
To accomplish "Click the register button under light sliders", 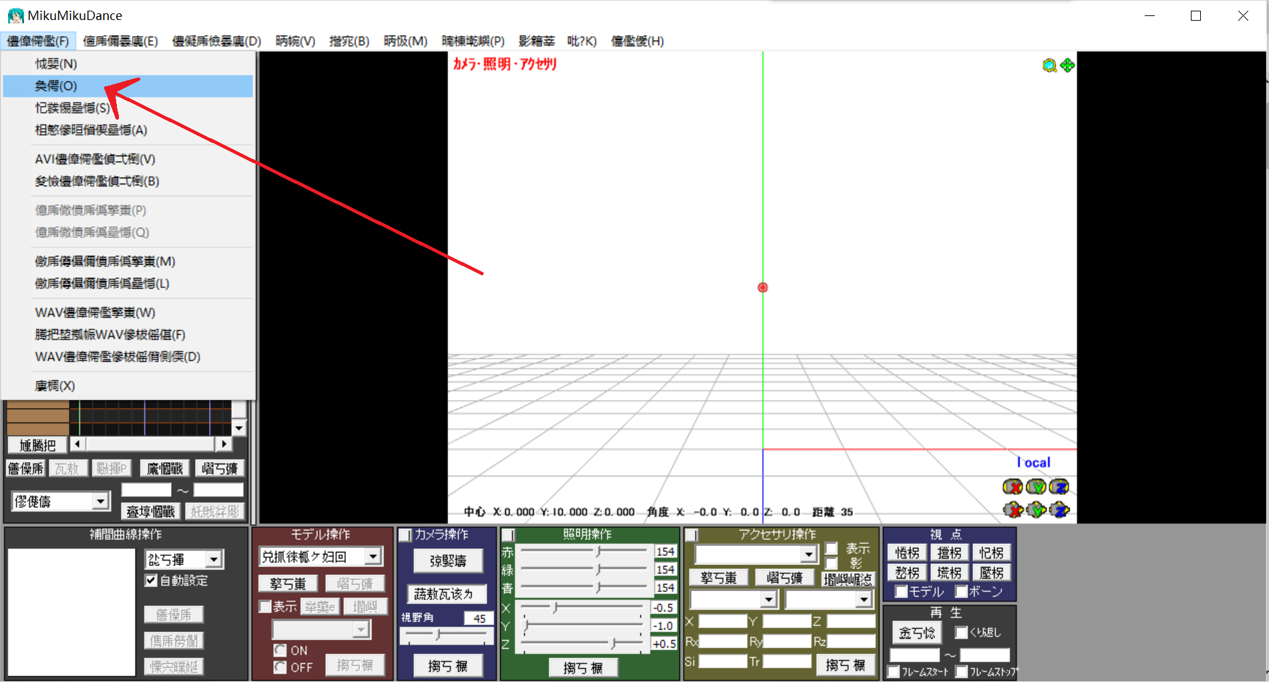I will click(582, 667).
